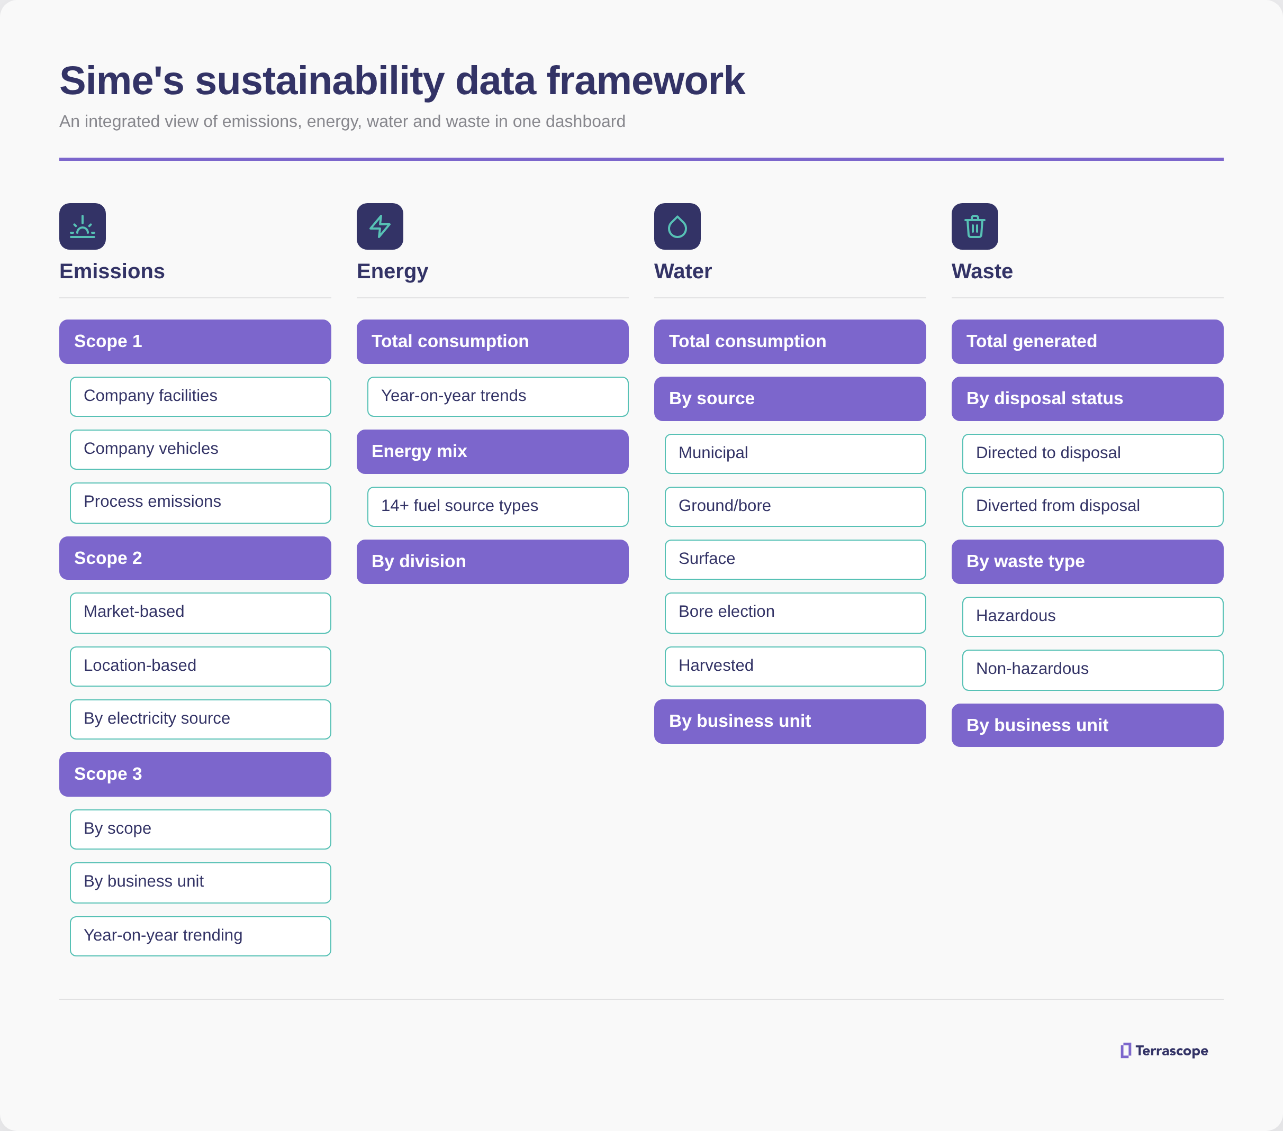
Task: Click the By electricity source item
Action: coord(200,719)
